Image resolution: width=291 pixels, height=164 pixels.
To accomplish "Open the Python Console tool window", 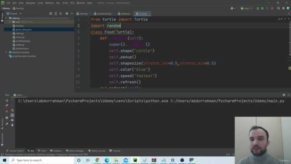I will tap(97, 151).
